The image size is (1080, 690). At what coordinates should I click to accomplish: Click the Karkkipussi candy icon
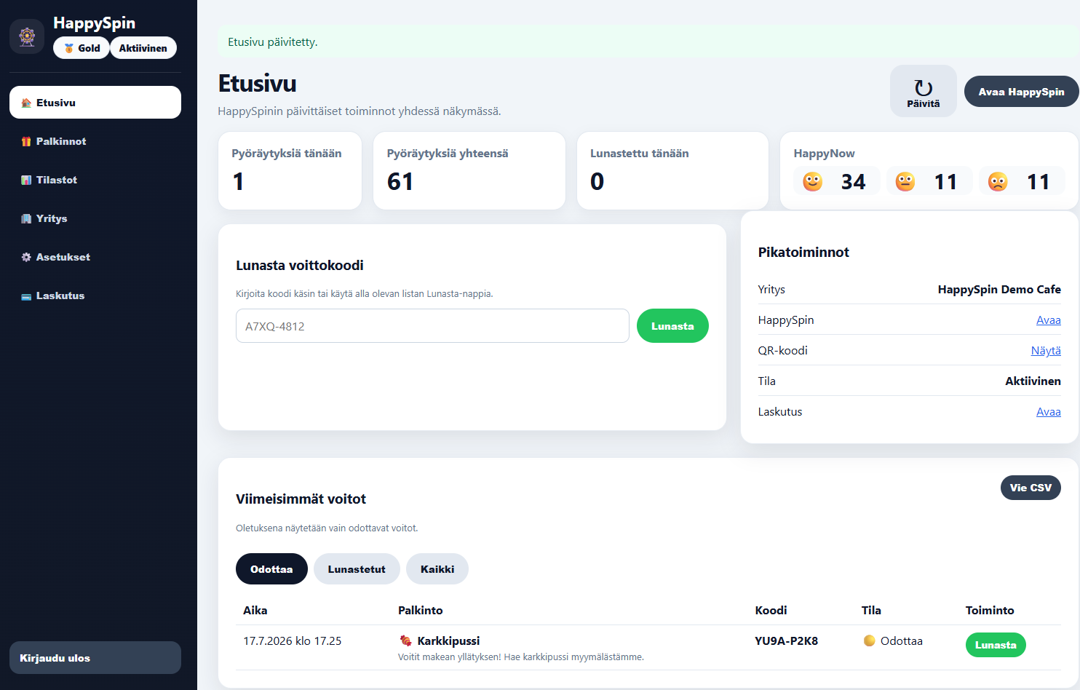[405, 641]
